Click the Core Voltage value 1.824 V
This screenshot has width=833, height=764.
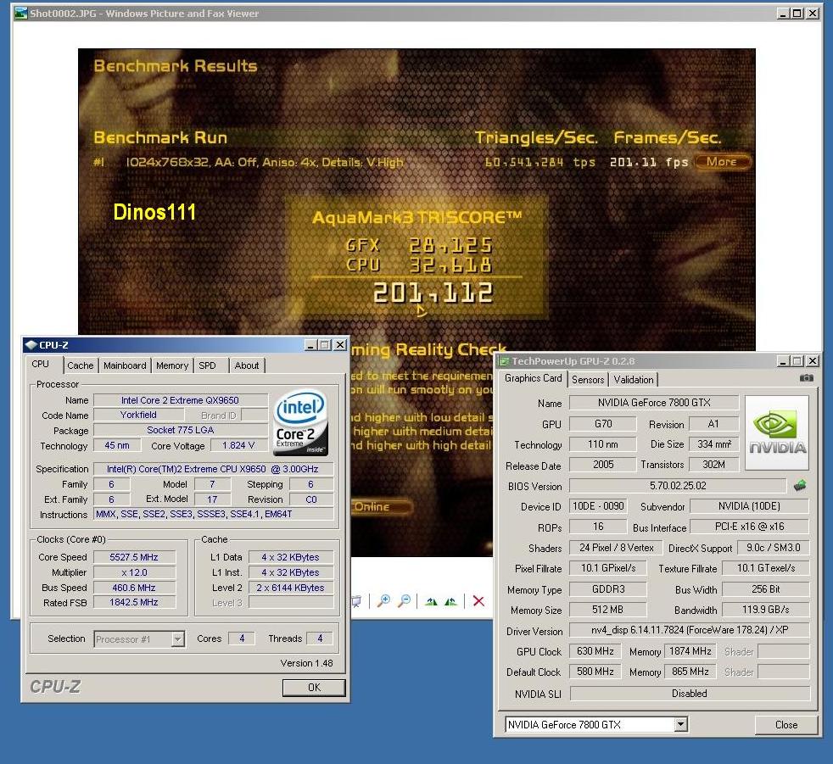(238, 445)
